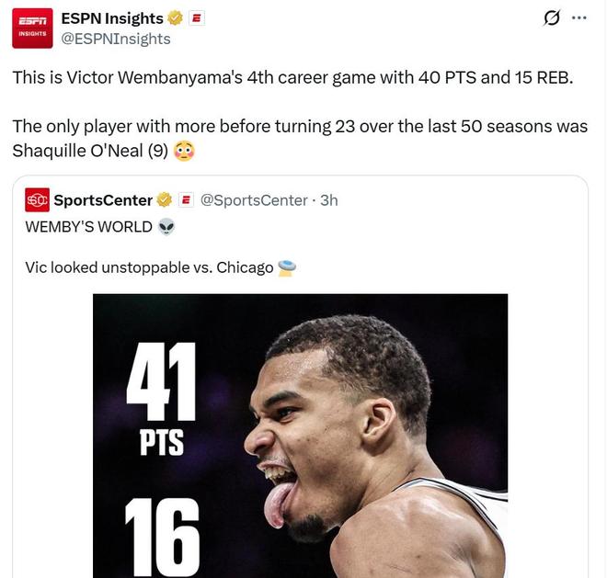Viewport: 607px width, 578px height.
Task: Click the SportsCenter avatar in quoted post
Action: [37, 199]
